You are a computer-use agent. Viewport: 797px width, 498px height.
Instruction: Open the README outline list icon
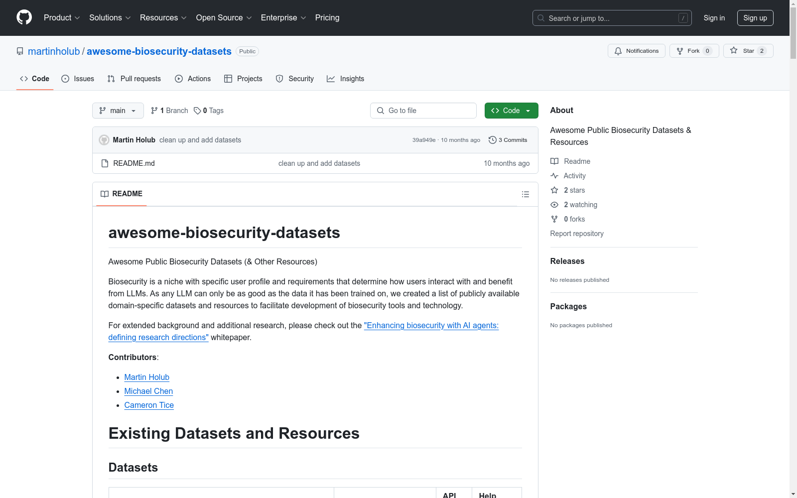[x=525, y=194]
